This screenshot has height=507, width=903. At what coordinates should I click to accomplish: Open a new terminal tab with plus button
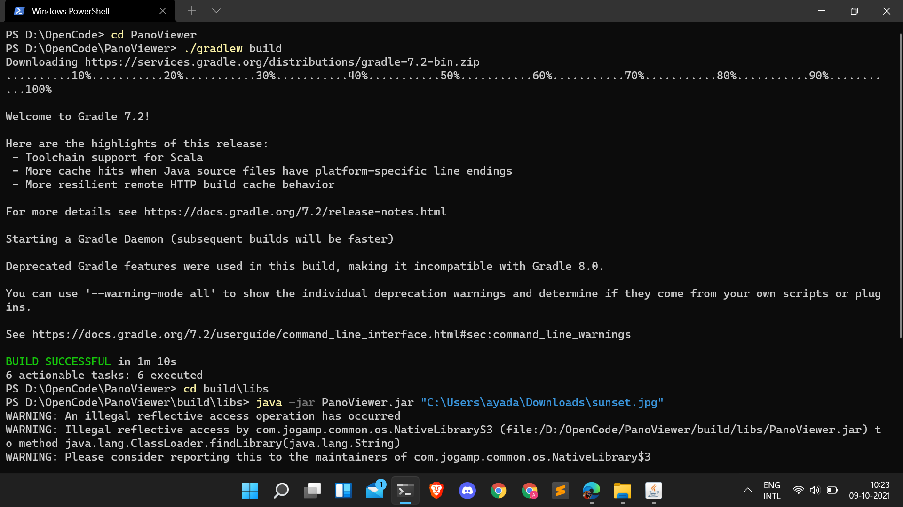(192, 10)
